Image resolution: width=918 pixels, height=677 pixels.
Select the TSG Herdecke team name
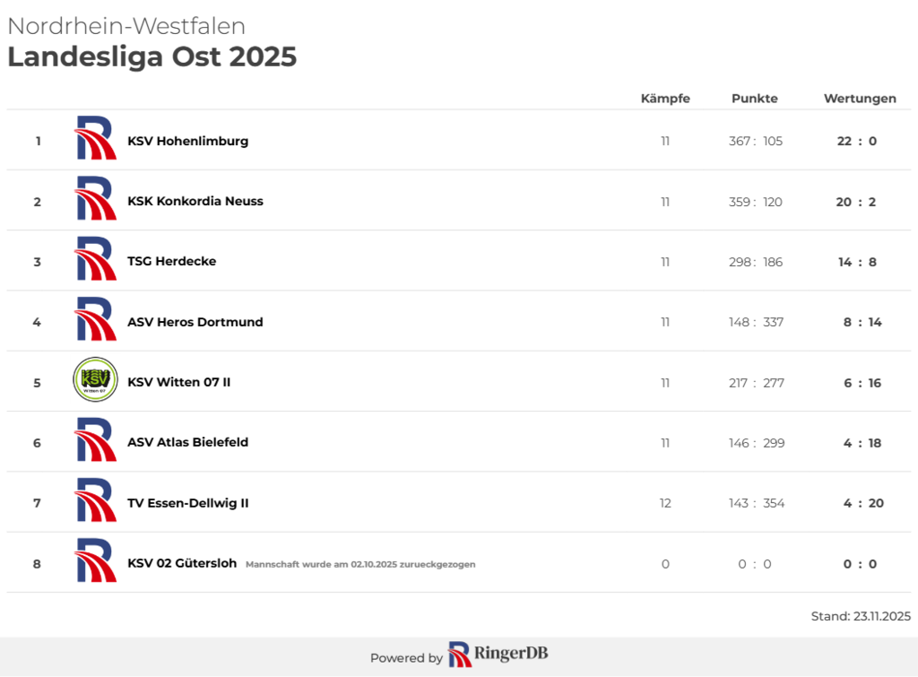pyautogui.click(x=172, y=261)
